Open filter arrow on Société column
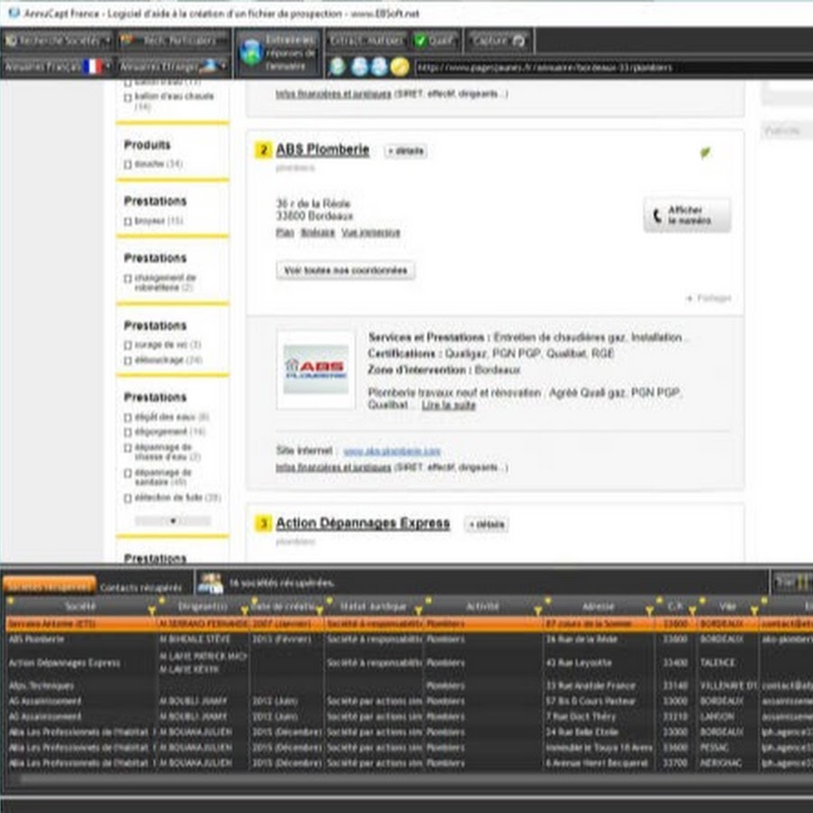 pyautogui.click(x=152, y=611)
